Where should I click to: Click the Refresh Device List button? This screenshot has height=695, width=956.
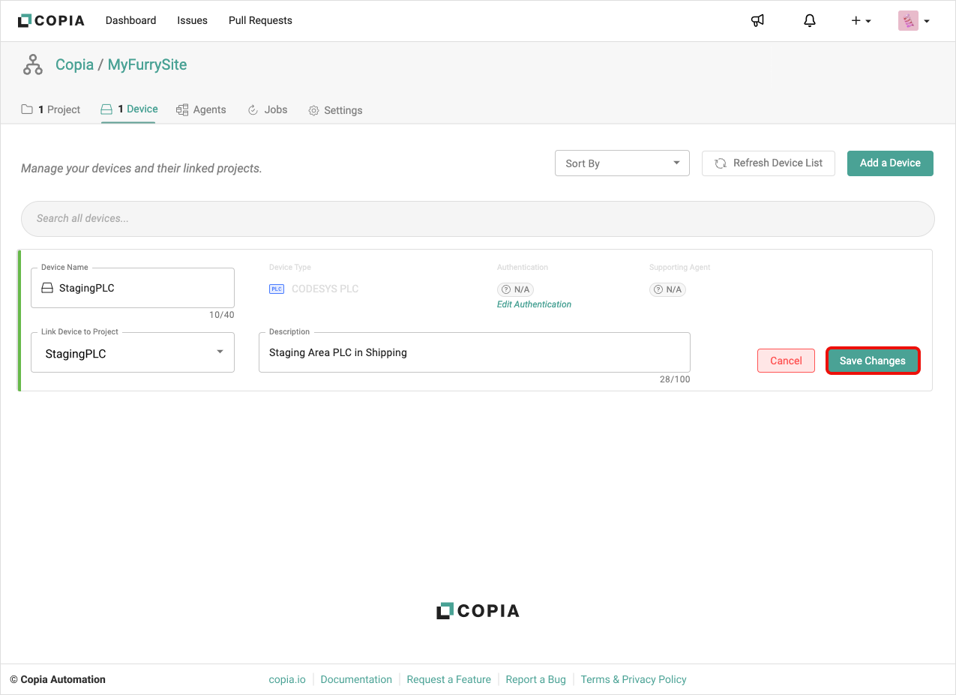768,163
